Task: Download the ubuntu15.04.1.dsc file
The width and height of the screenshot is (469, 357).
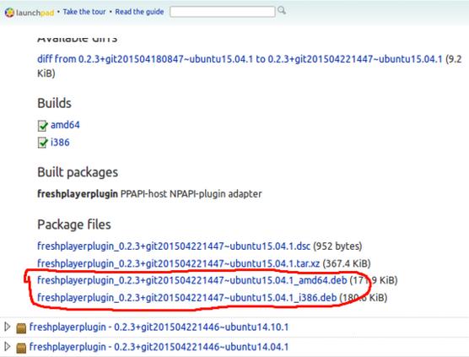Action: (174, 246)
